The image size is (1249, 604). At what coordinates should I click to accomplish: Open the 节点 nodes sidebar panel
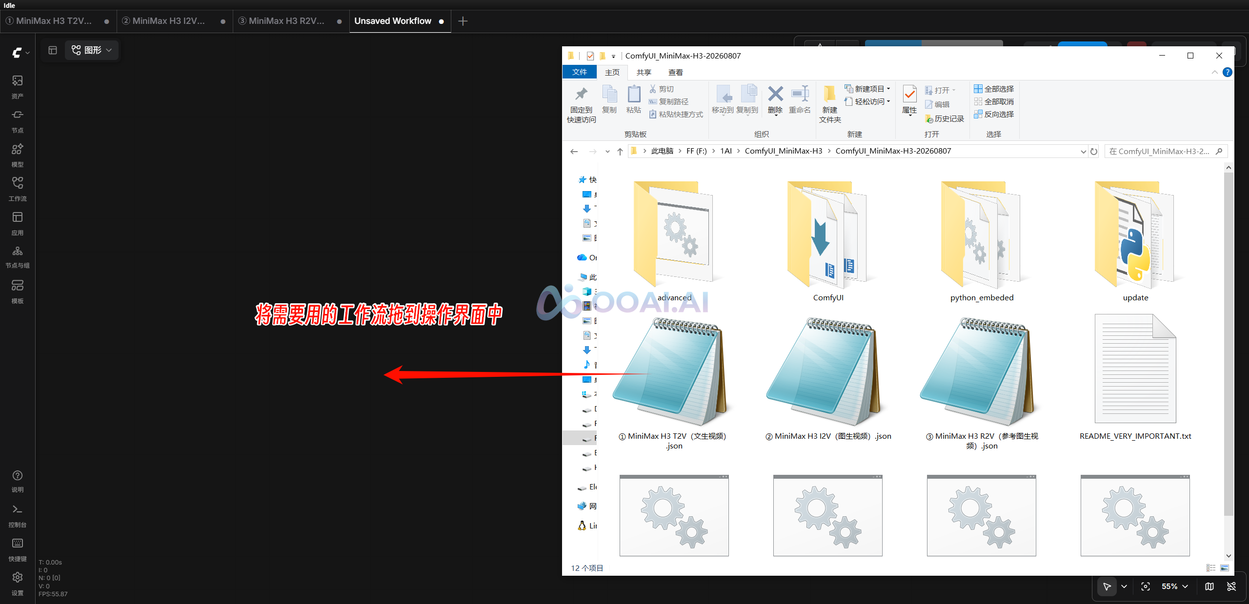click(18, 121)
